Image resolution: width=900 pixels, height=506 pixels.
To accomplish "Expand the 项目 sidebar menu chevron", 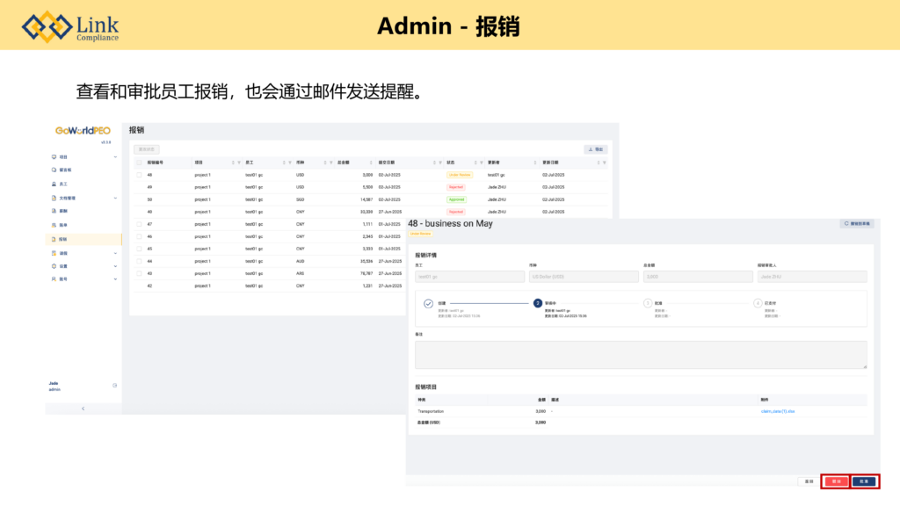I will tap(115, 156).
